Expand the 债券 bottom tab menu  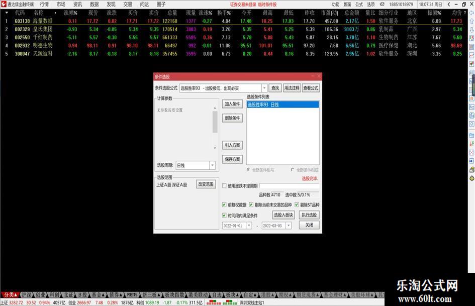coord(121,294)
